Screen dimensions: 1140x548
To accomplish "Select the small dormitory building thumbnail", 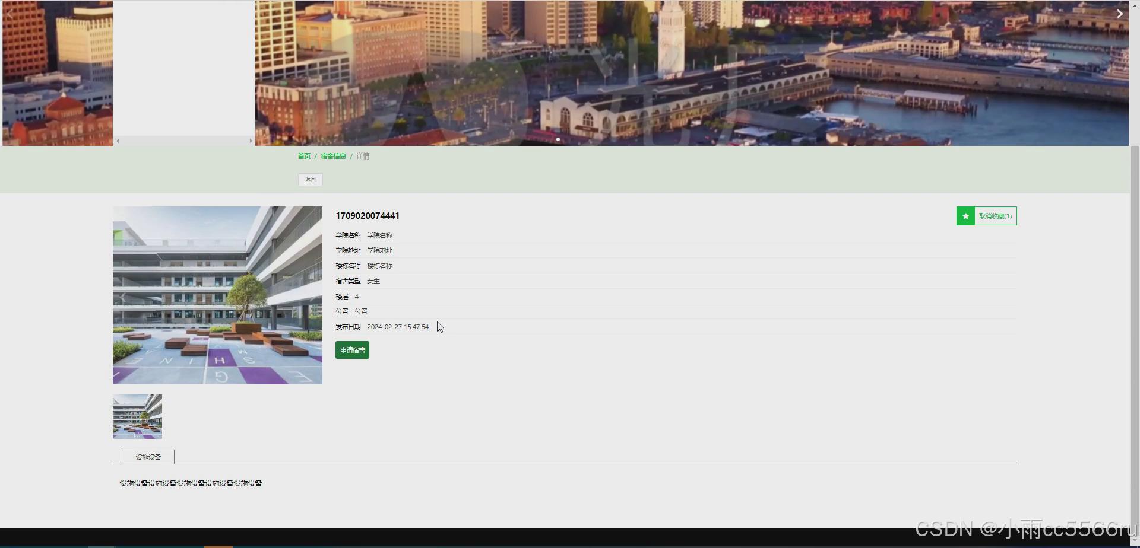I will (x=137, y=416).
